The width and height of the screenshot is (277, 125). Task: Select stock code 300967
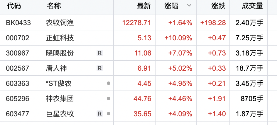tap(18, 53)
